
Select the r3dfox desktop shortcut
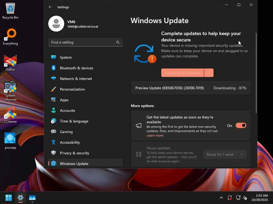(10, 63)
